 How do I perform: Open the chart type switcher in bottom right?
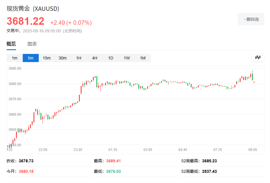click(x=257, y=57)
